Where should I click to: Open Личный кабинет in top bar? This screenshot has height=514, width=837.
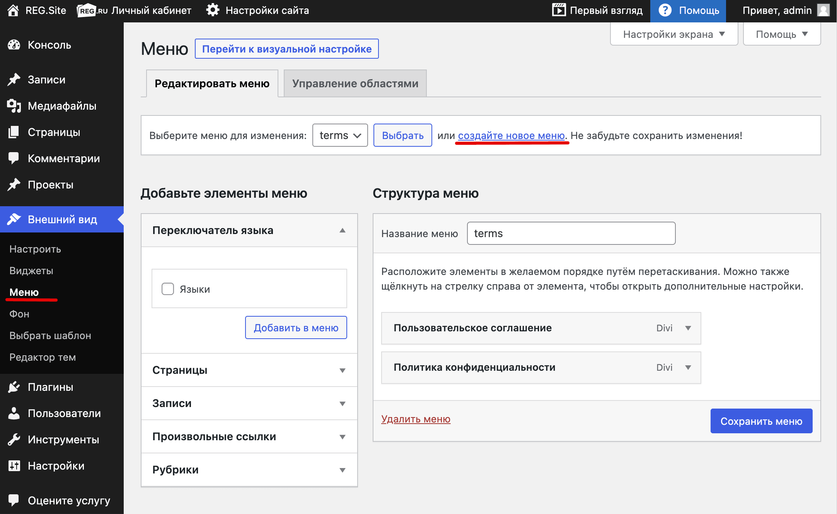pyautogui.click(x=152, y=10)
